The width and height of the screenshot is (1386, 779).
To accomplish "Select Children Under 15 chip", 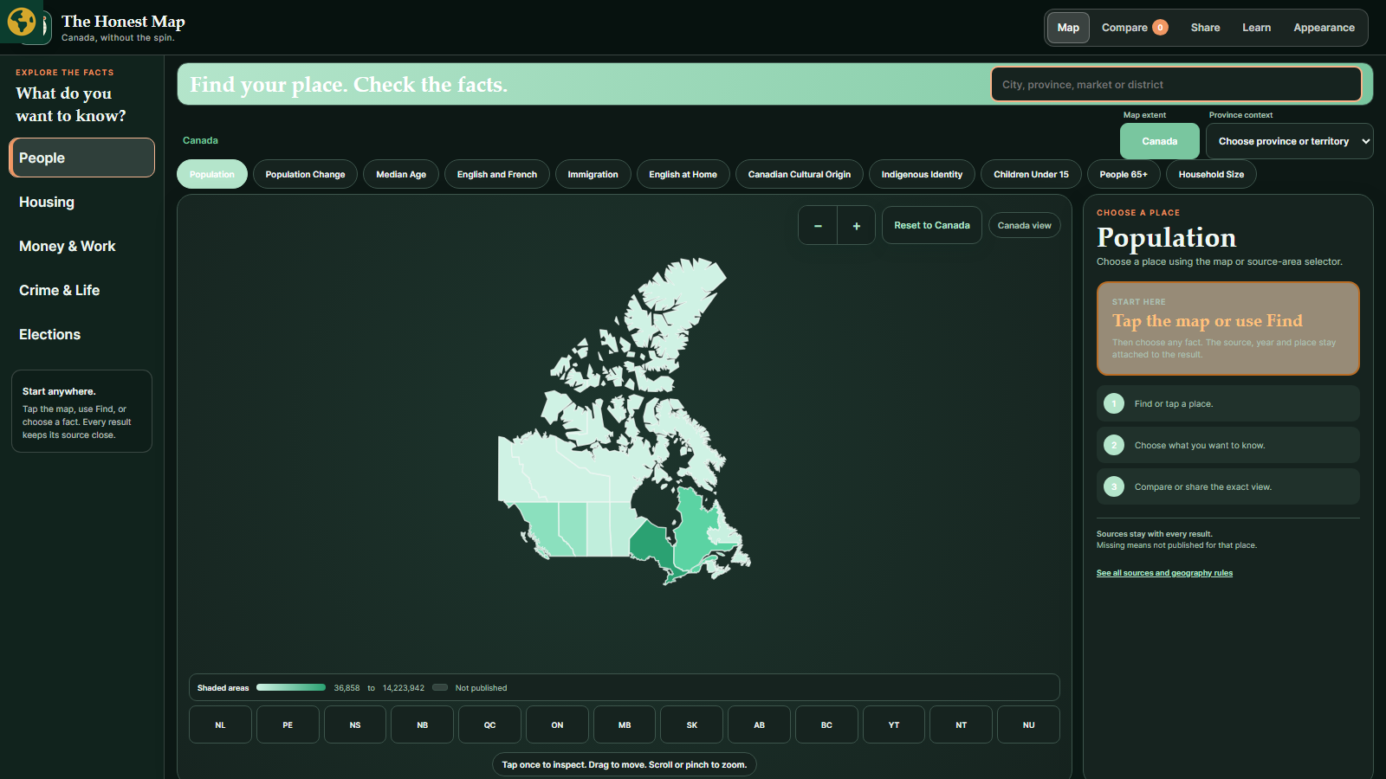I will (x=1031, y=174).
